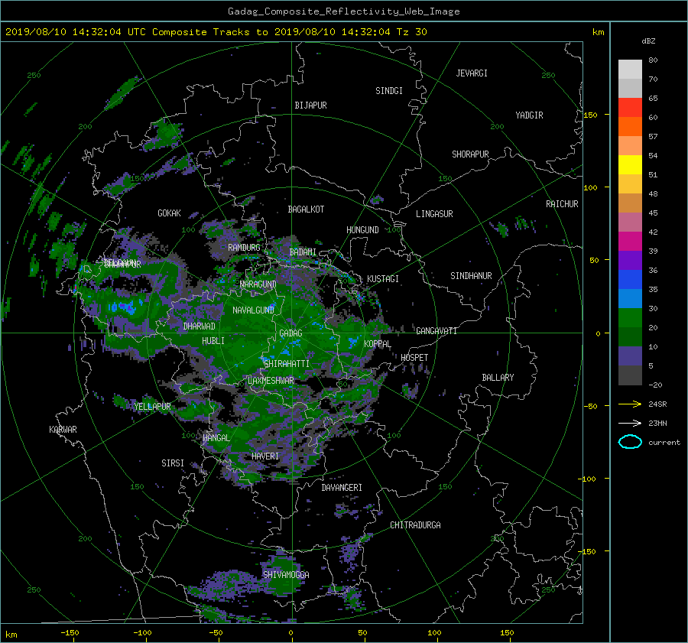
Task: Click the HOSPET city label
Action: 414,358
